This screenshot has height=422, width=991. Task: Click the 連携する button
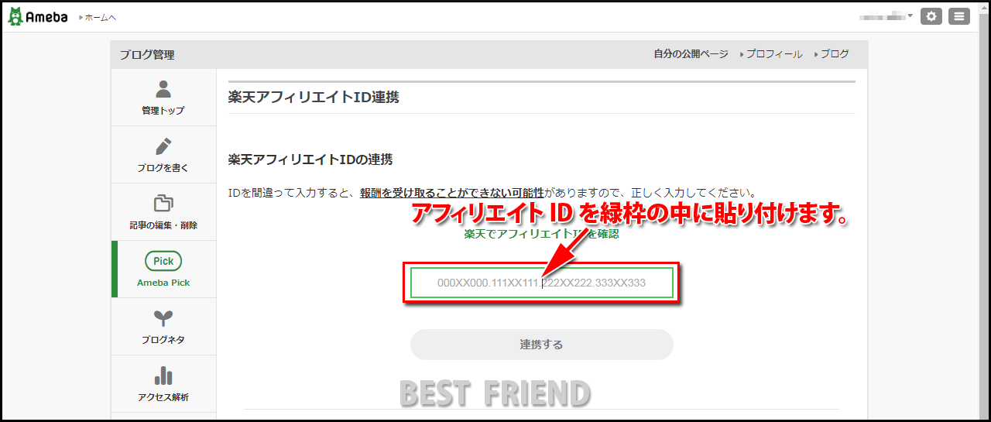(542, 345)
